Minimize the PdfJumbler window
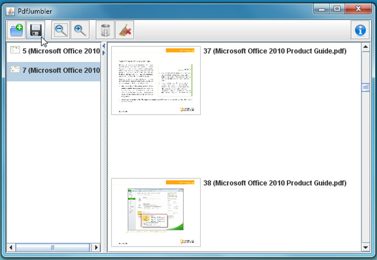 click(322, 9)
